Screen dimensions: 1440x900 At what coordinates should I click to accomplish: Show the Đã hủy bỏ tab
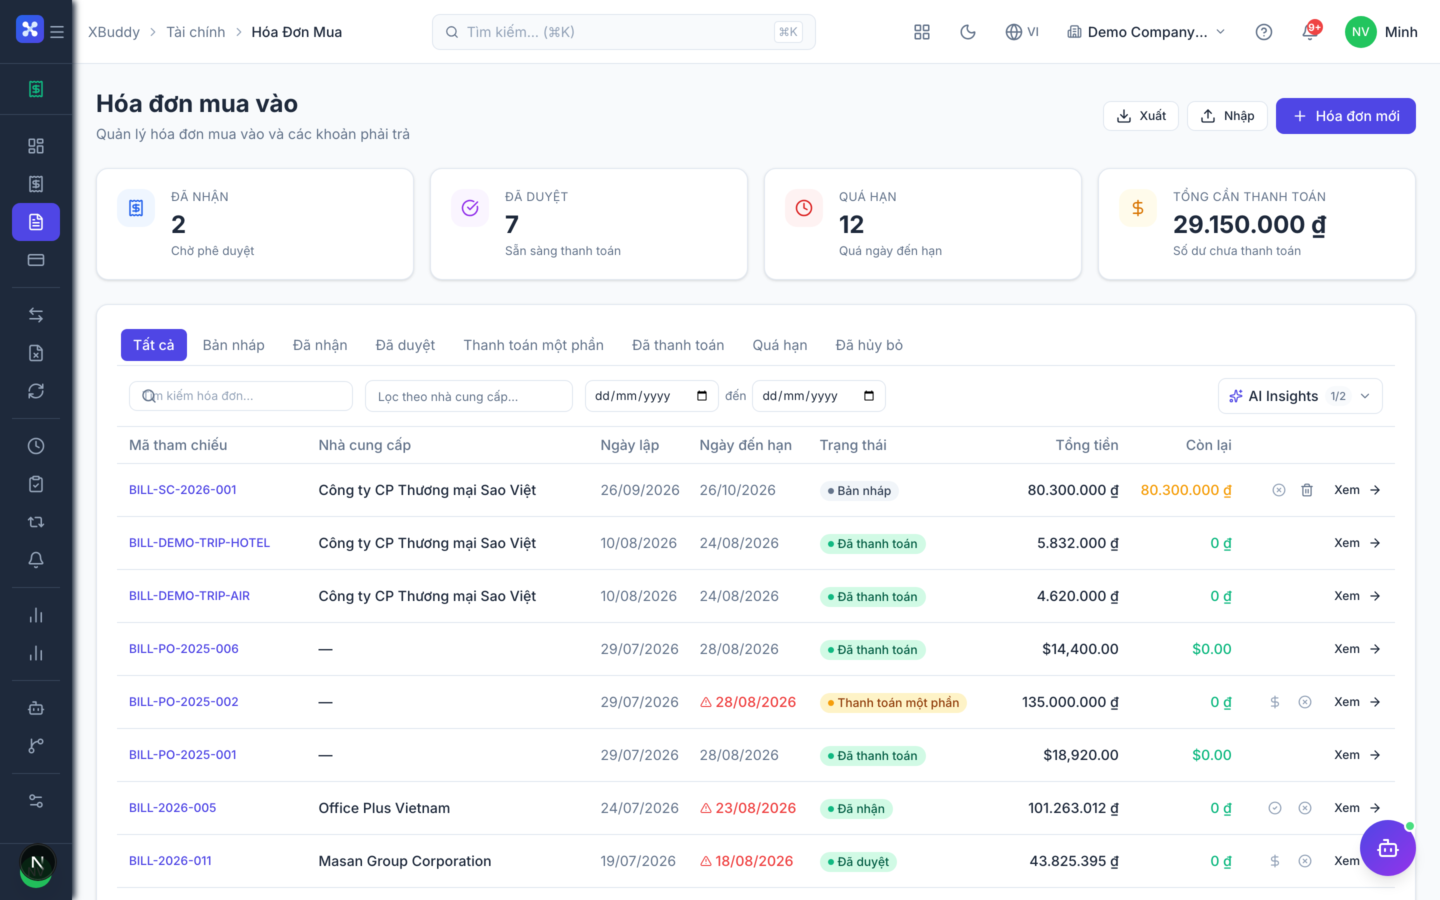point(869,345)
